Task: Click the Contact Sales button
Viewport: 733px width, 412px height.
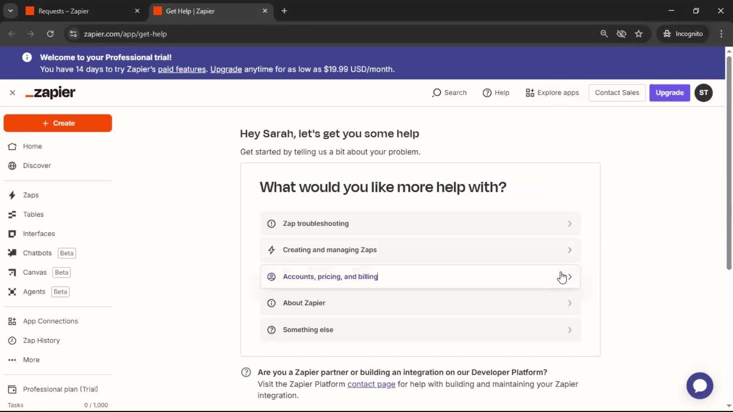Action: pyautogui.click(x=617, y=93)
